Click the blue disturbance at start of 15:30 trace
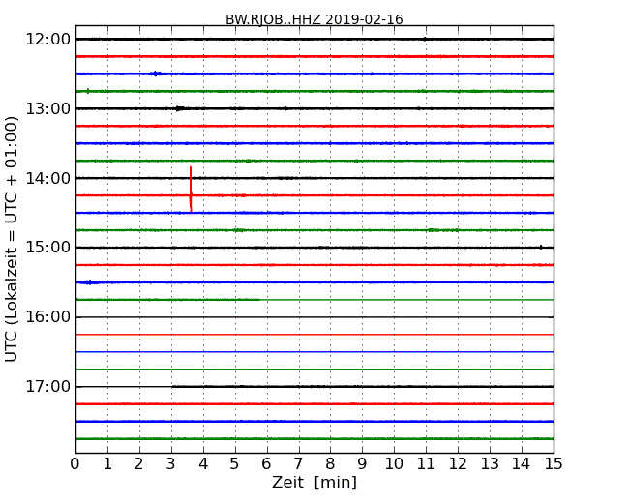 click(x=90, y=282)
